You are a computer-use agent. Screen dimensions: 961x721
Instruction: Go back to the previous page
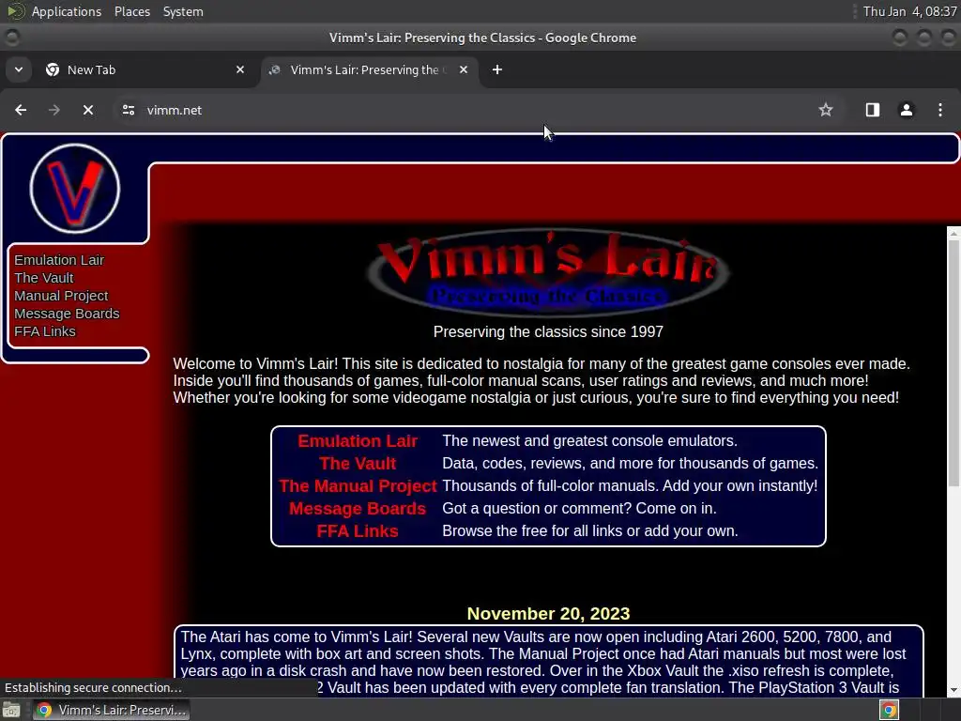point(21,110)
